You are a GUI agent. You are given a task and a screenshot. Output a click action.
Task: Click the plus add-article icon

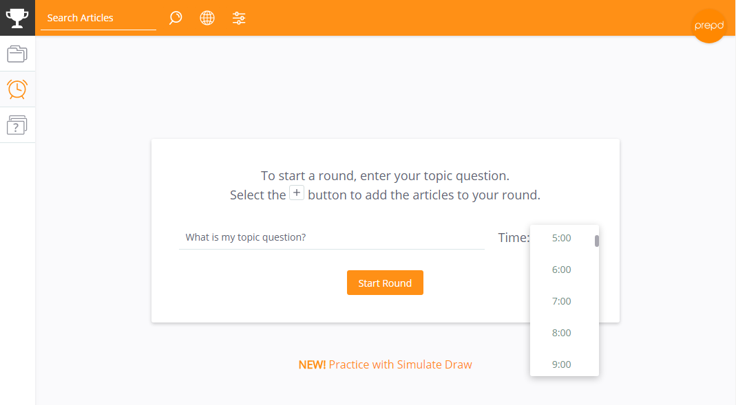297,193
